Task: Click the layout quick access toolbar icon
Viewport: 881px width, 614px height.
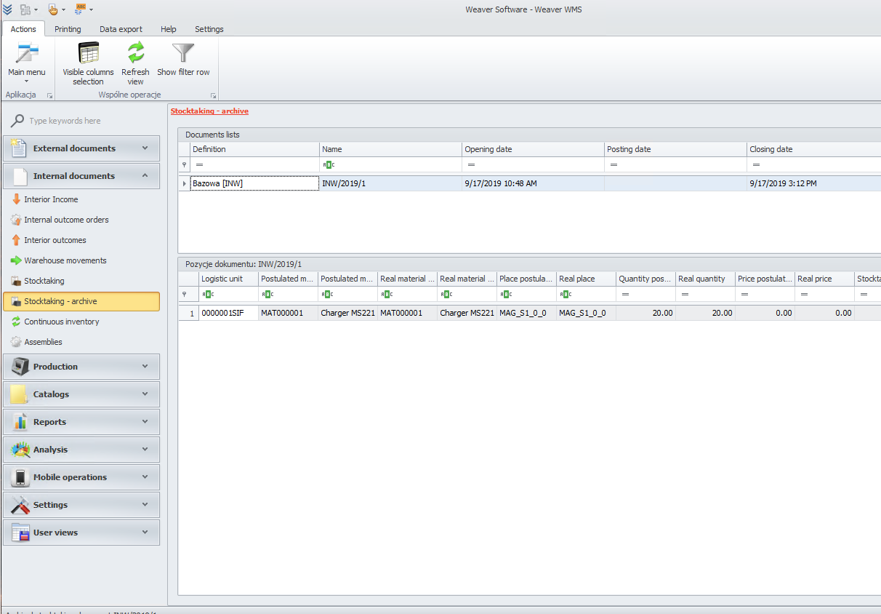Action: pyautogui.click(x=26, y=9)
